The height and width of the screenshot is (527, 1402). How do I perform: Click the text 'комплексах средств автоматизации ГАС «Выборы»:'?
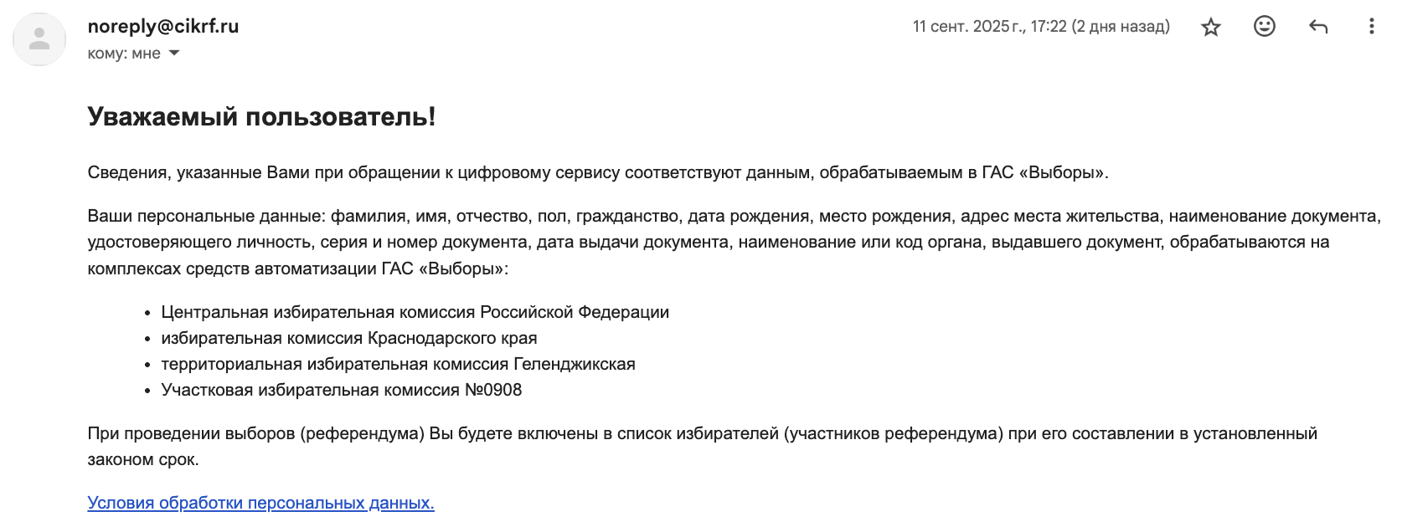(x=297, y=269)
